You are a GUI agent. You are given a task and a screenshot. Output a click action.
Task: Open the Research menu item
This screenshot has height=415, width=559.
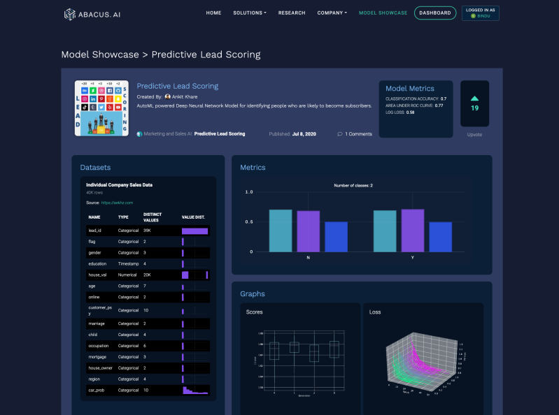click(x=292, y=13)
